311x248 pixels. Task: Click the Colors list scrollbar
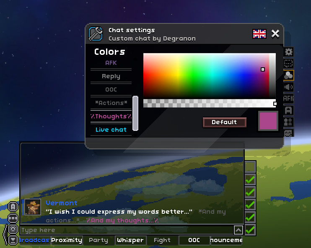[135, 113]
